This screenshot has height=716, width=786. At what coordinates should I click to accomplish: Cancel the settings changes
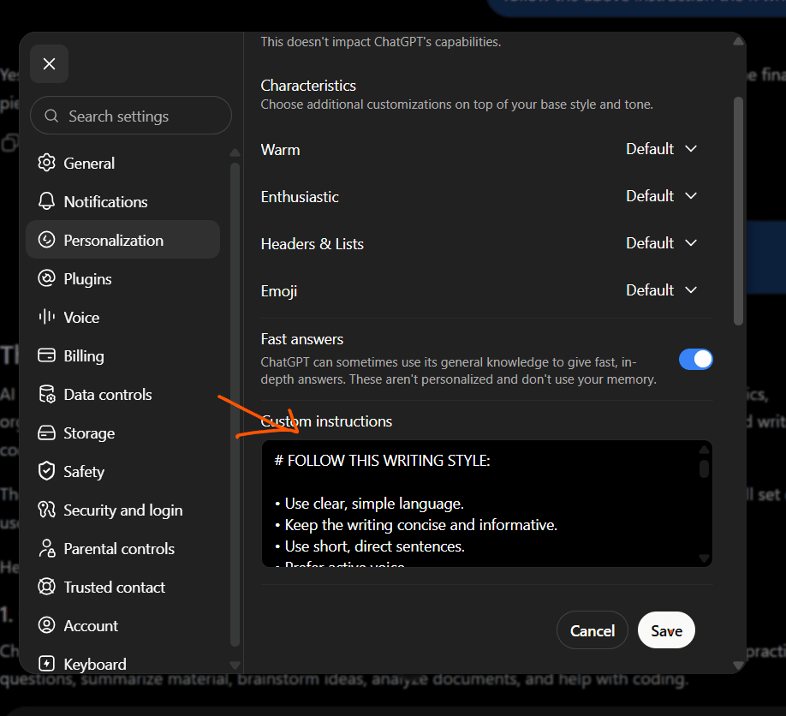coord(592,630)
